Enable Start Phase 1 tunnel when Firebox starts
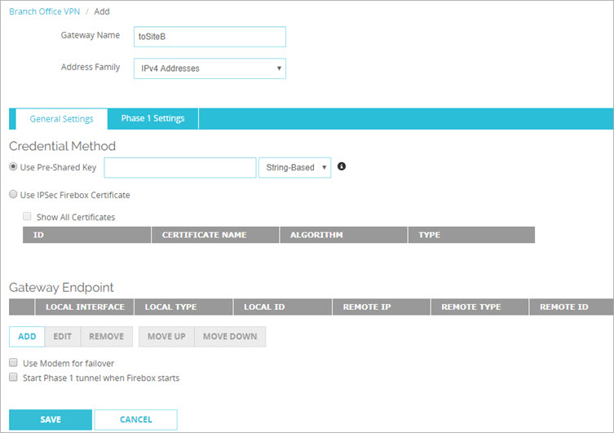 [13, 378]
